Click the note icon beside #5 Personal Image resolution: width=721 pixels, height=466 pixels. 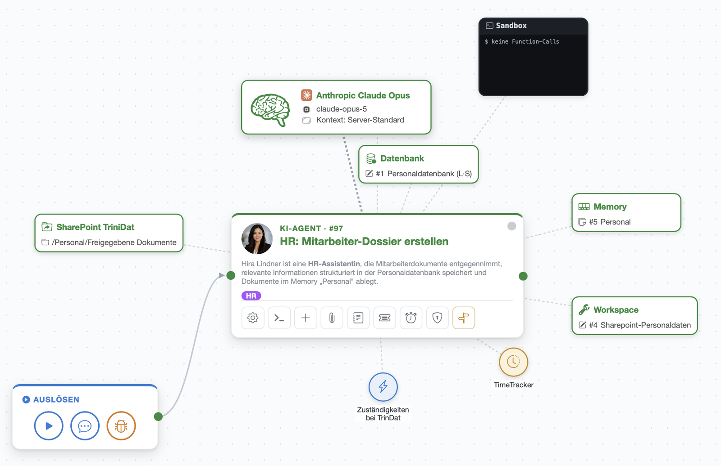pos(582,222)
